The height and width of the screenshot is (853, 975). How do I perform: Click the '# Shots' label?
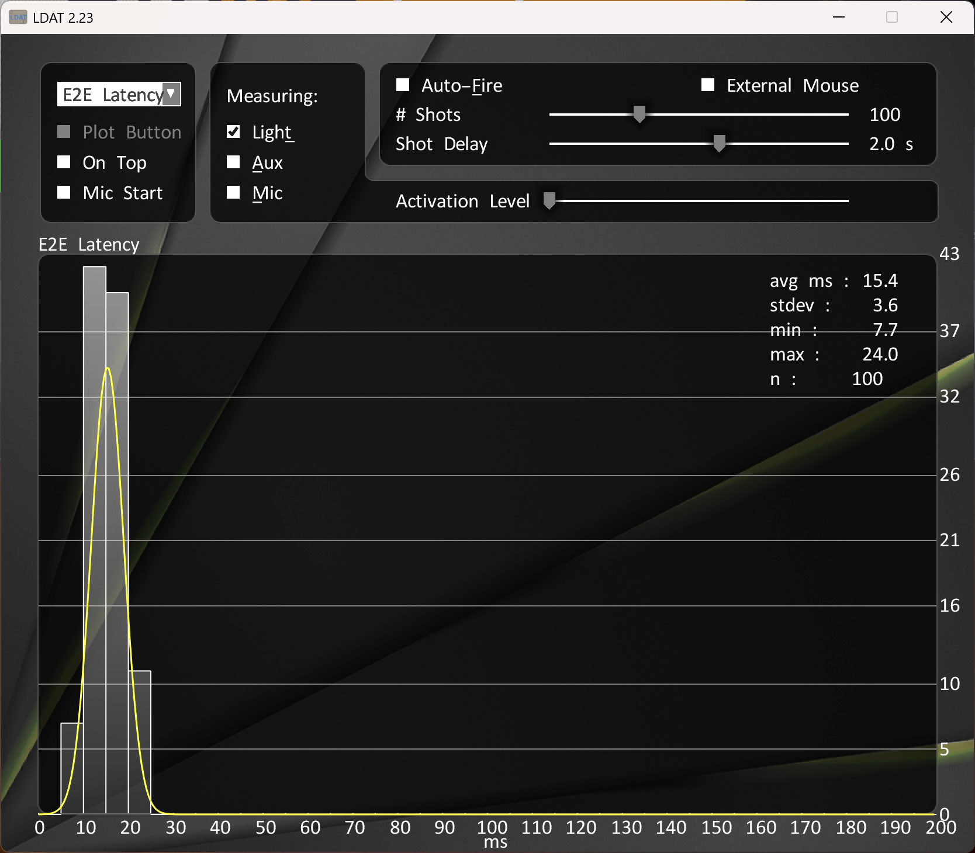tap(428, 115)
